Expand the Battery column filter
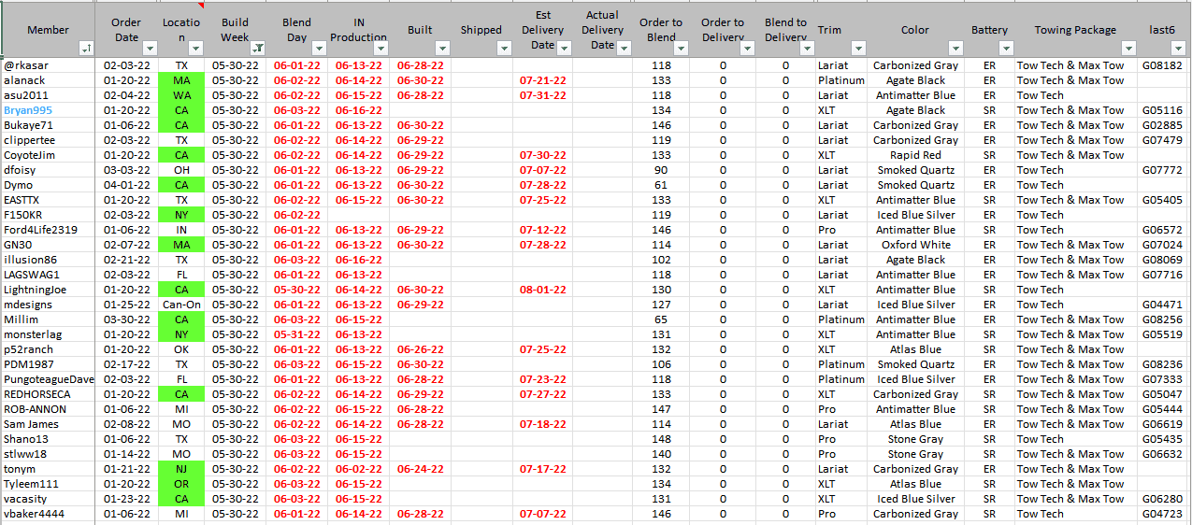This screenshot has height=525, width=1192. (x=1006, y=49)
